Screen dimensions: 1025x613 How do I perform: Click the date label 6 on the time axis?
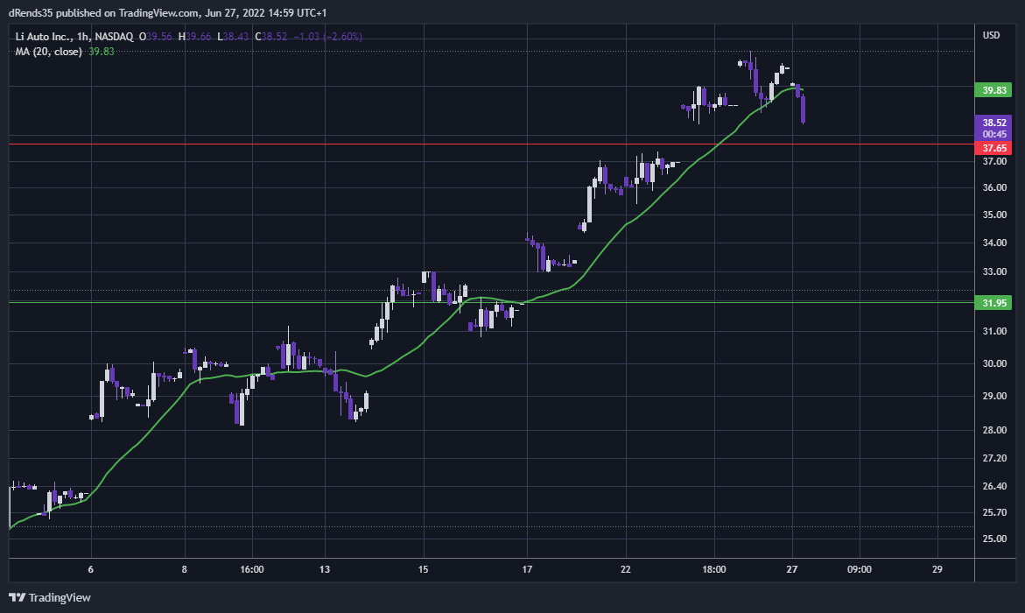coord(91,569)
